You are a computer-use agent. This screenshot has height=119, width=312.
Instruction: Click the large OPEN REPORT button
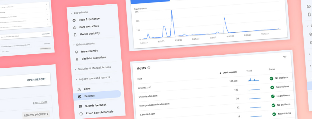36,80
